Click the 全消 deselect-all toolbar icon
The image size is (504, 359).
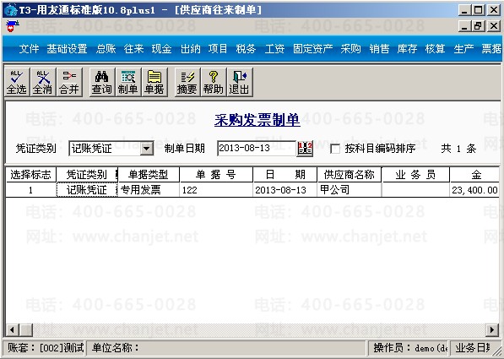point(43,82)
